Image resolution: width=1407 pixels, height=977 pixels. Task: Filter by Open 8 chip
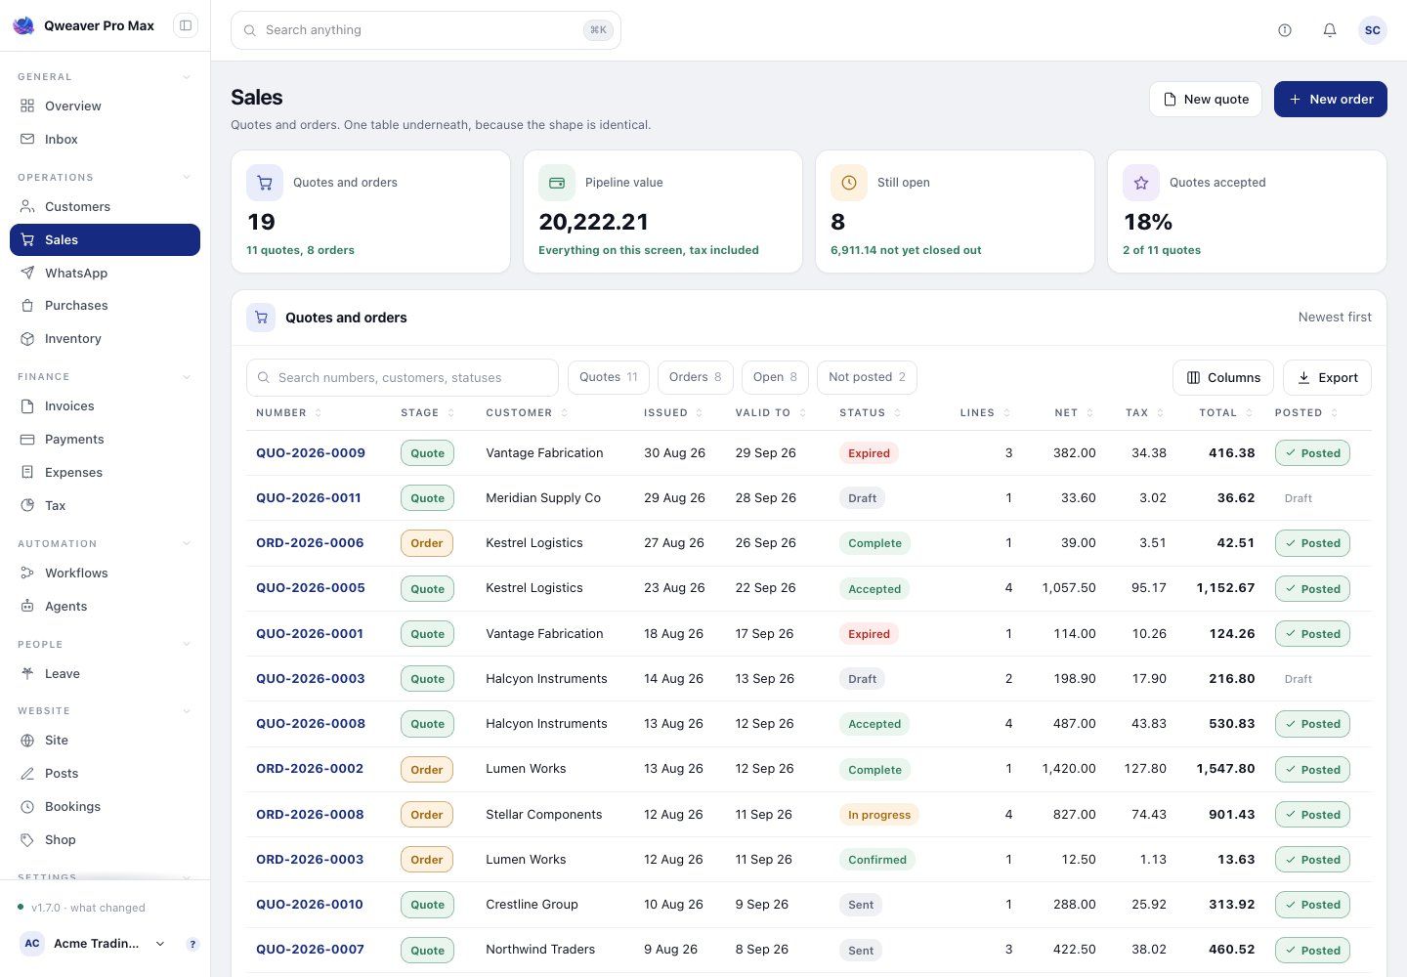(775, 377)
